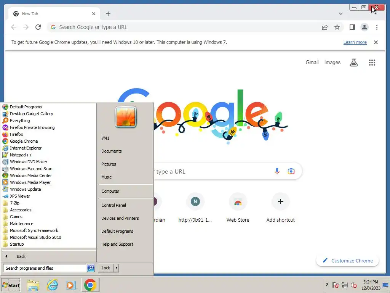Focus the Chrome address bar
The image size is (390, 293).
click(x=184, y=27)
